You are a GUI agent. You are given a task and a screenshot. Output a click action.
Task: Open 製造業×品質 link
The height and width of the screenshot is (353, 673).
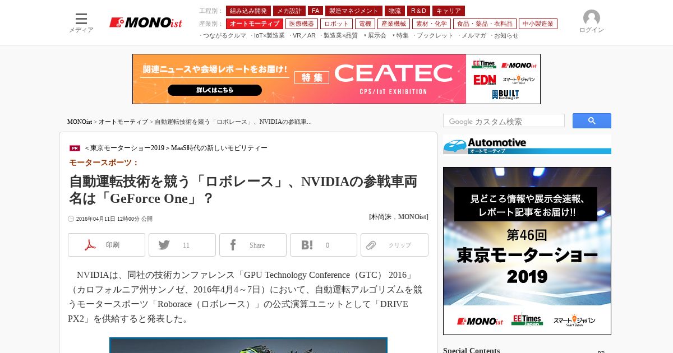coord(339,35)
